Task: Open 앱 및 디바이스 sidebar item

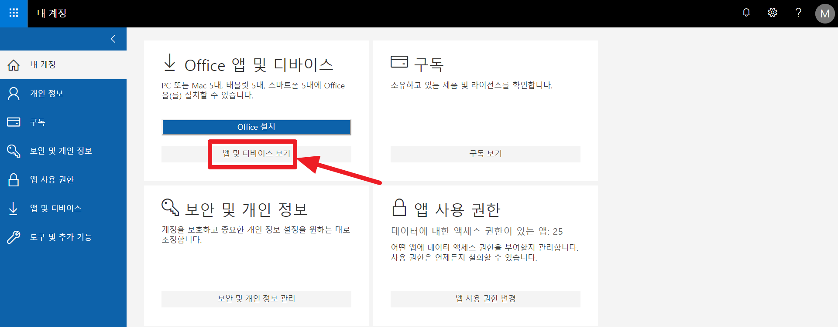Action: (63, 209)
